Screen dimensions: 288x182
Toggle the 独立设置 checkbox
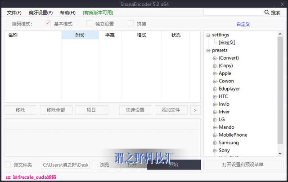[90, 24]
